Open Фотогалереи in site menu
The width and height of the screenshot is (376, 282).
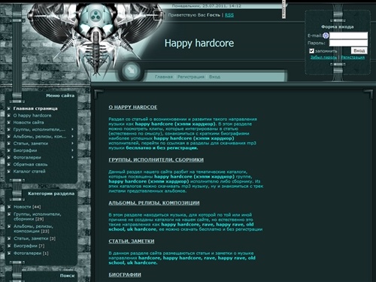(x=27, y=158)
